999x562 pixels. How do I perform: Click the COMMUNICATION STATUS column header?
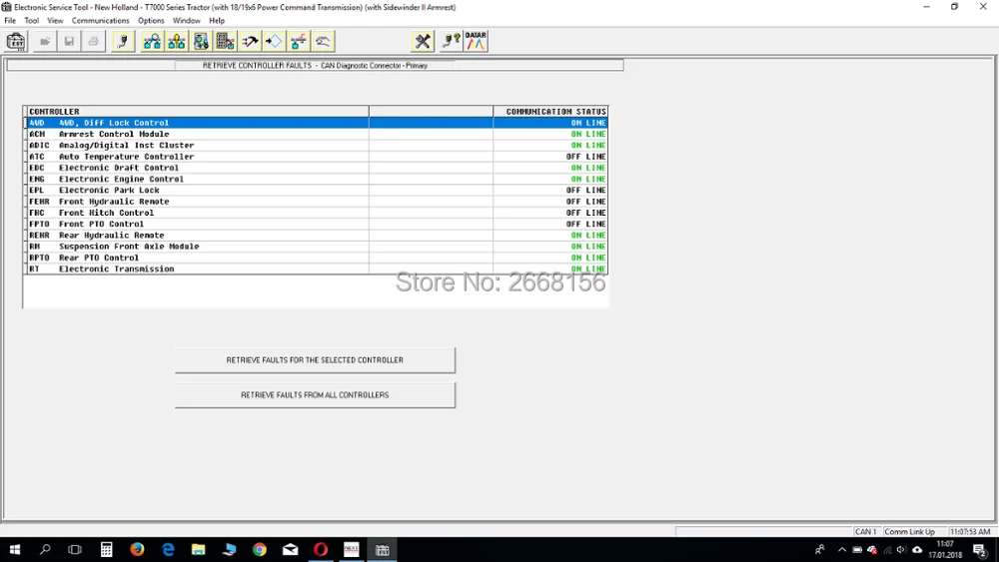[551, 112]
